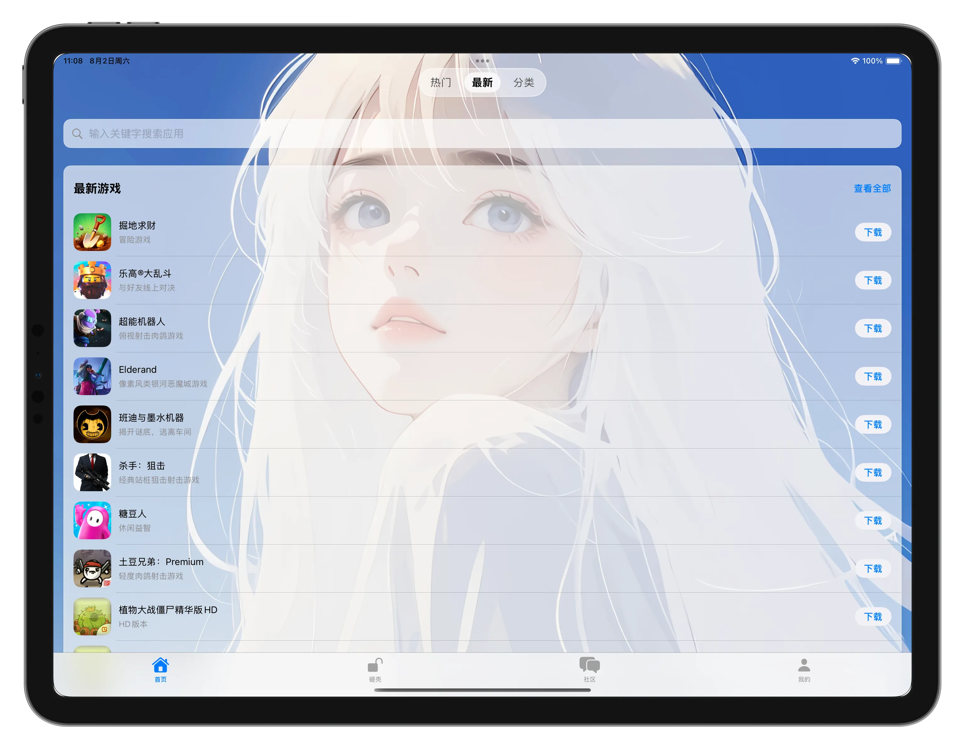This screenshot has width=965, height=750.
Task: Download Elderand
Action: pyautogui.click(x=873, y=377)
